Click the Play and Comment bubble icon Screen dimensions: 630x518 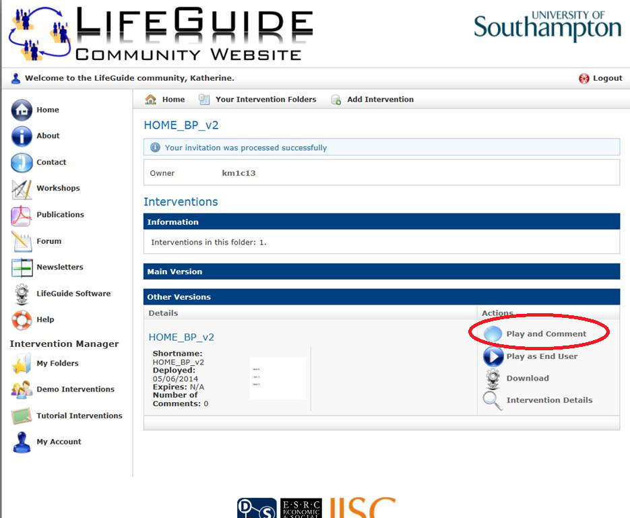click(x=493, y=333)
